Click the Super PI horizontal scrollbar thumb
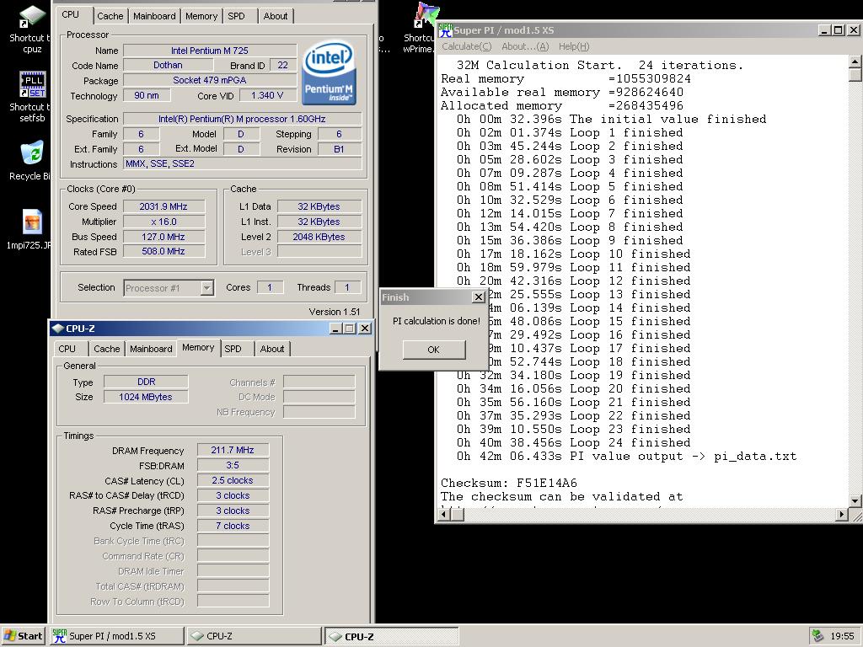The width and height of the screenshot is (863, 647). pyautogui.click(x=458, y=515)
